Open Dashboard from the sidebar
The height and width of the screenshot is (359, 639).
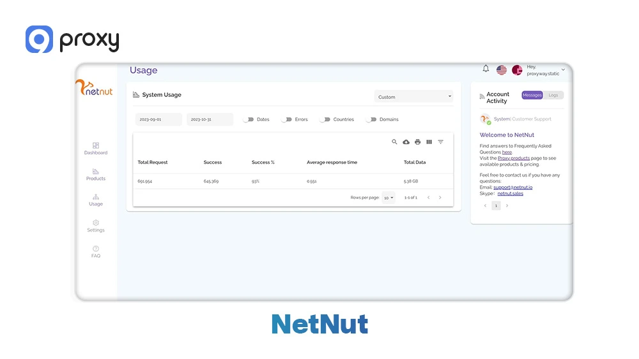pyautogui.click(x=96, y=149)
